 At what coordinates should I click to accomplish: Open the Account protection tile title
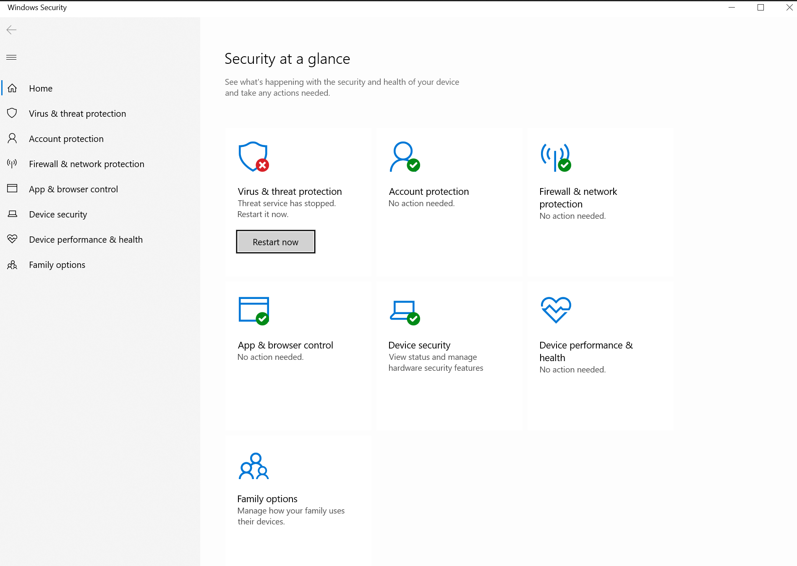tap(429, 191)
